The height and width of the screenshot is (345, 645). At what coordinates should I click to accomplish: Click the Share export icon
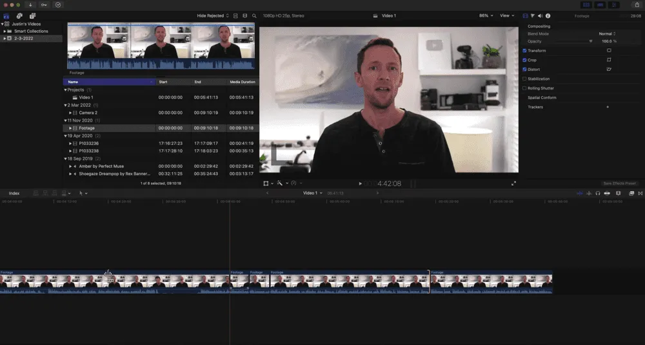(637, 5)
